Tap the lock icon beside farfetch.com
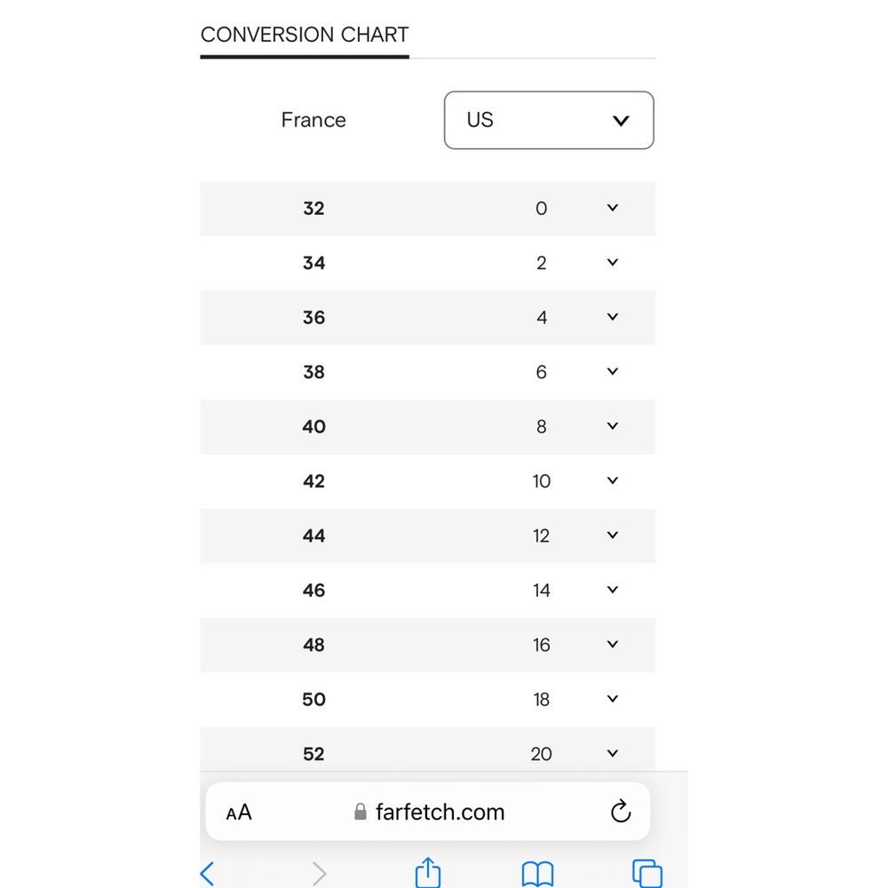The image size is (888, 888). pyautogui.click(x=361, y=812)
